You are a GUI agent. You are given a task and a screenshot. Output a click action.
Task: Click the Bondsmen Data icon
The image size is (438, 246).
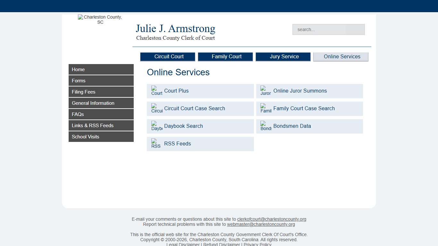pyautogui.click(x=265, y=126)
